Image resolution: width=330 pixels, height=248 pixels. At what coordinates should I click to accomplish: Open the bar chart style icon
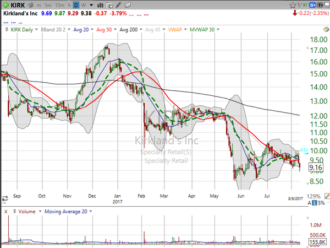point(100,5)
